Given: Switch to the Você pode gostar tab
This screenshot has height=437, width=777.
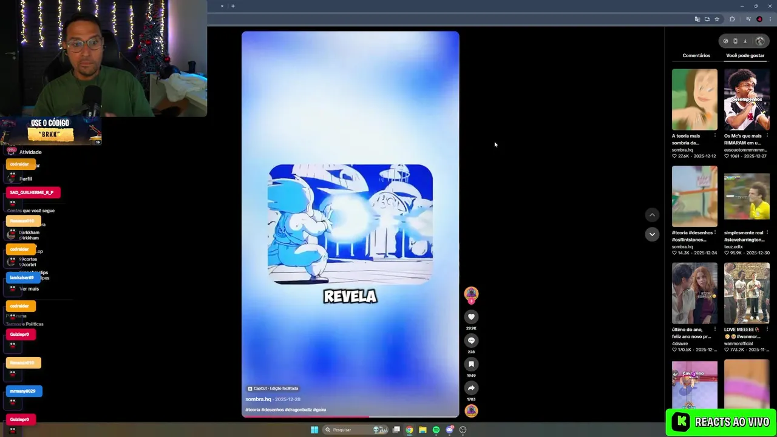Looking at the screenshot, I should [745, 55].
